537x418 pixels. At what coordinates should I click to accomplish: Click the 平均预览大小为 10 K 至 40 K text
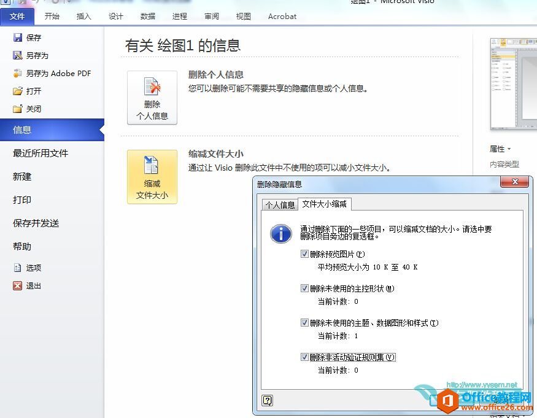point(368,267)
